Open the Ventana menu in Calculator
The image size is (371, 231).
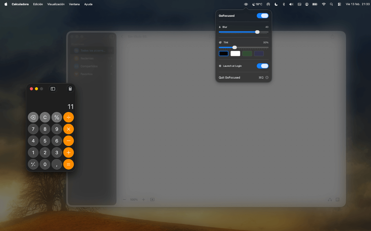74,4
